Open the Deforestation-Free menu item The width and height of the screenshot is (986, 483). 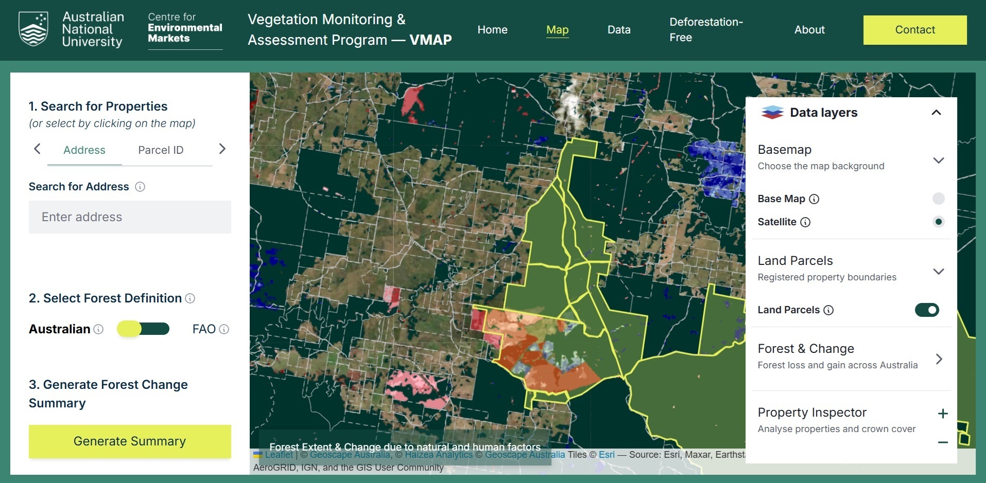pyautogui.click(x=706, y=30)
